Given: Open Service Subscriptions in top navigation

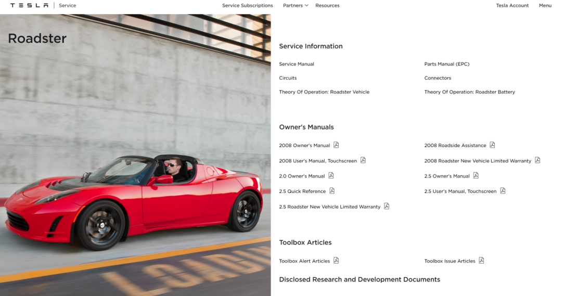Looking at the screenshot, I should (x=247, y=5).
